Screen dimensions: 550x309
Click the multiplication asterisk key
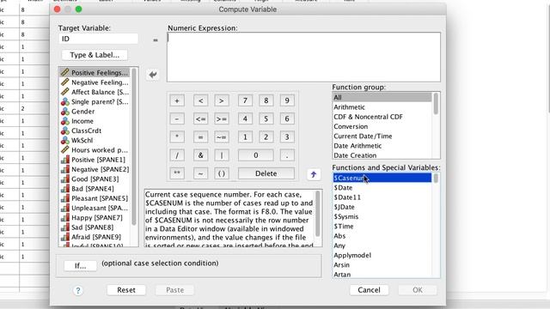pos(177,137)
